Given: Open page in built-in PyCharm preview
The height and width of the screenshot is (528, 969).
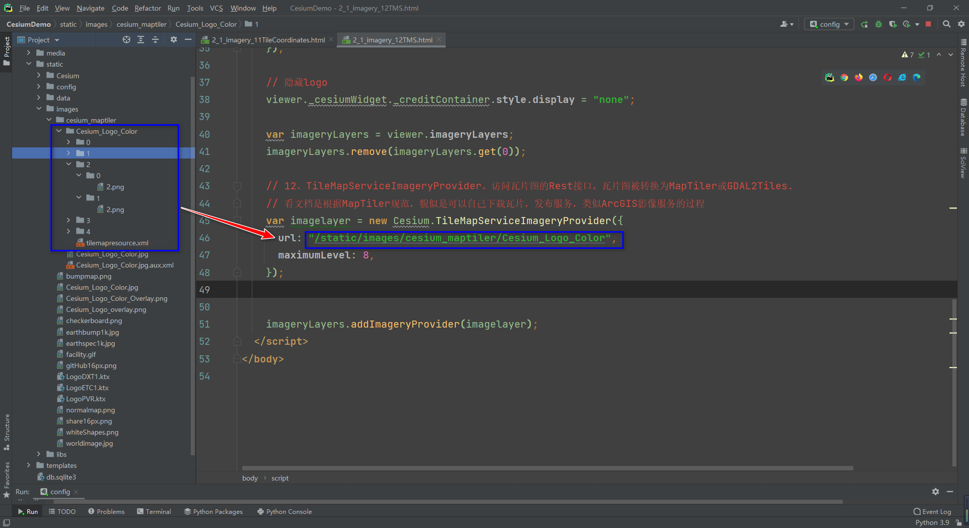Looking at the screenshot, I should pyautogui.click(x=830, y=77).
